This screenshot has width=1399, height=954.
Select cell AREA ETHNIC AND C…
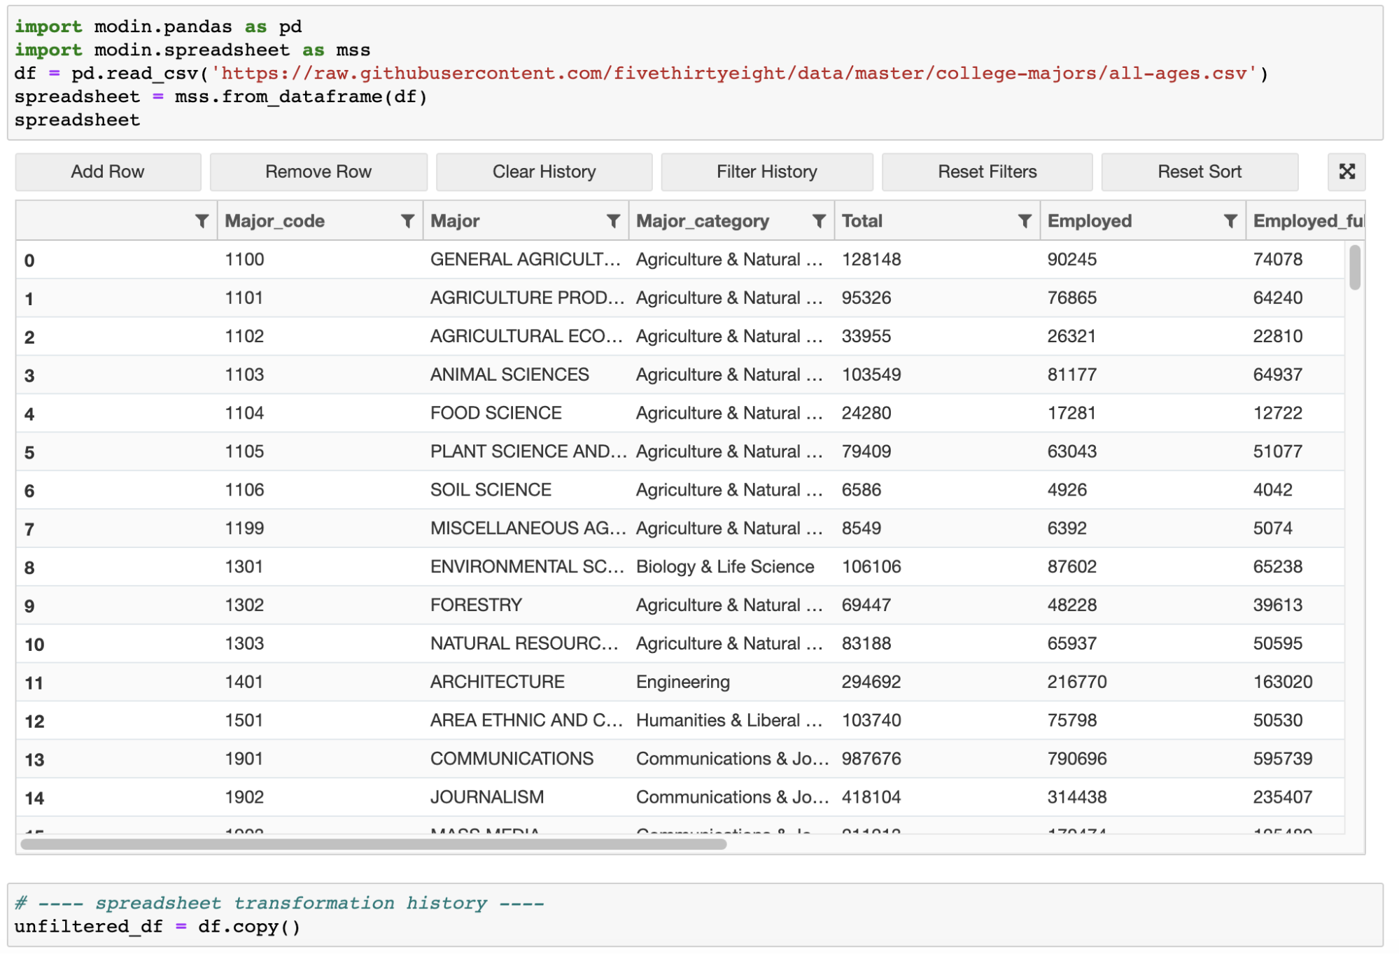tap(526, 721)
